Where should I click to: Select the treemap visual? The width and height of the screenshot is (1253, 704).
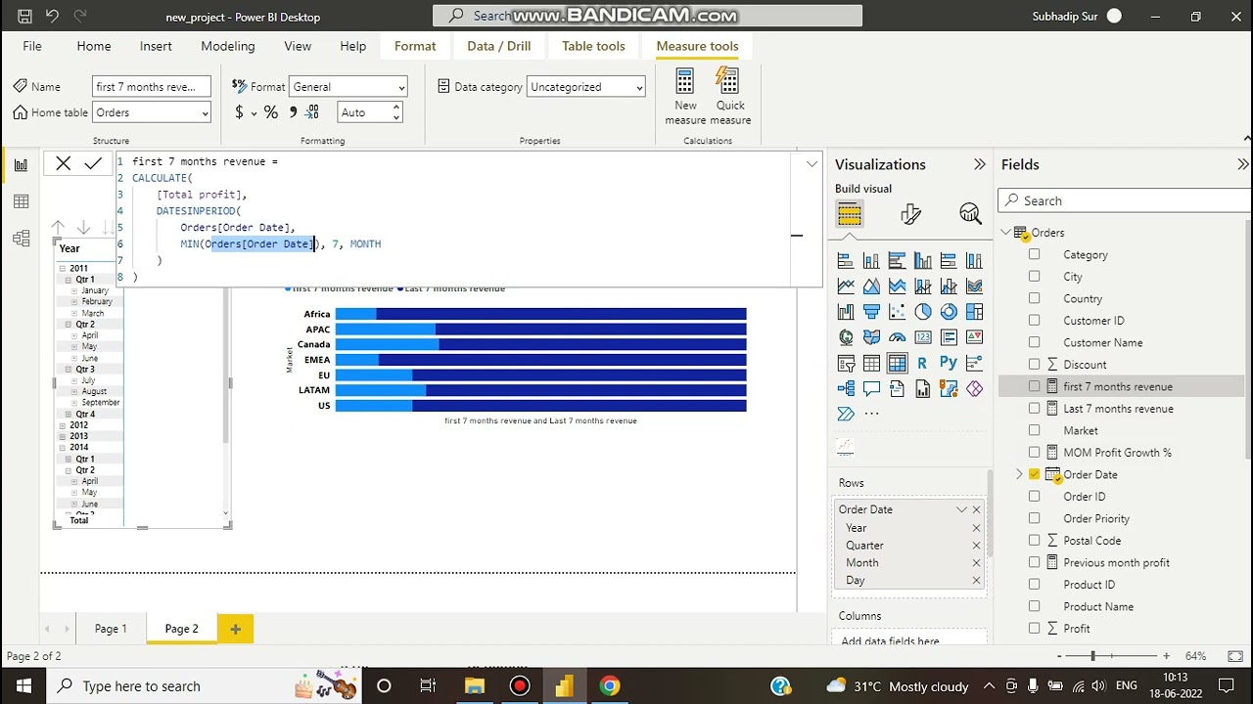point(974,312)
